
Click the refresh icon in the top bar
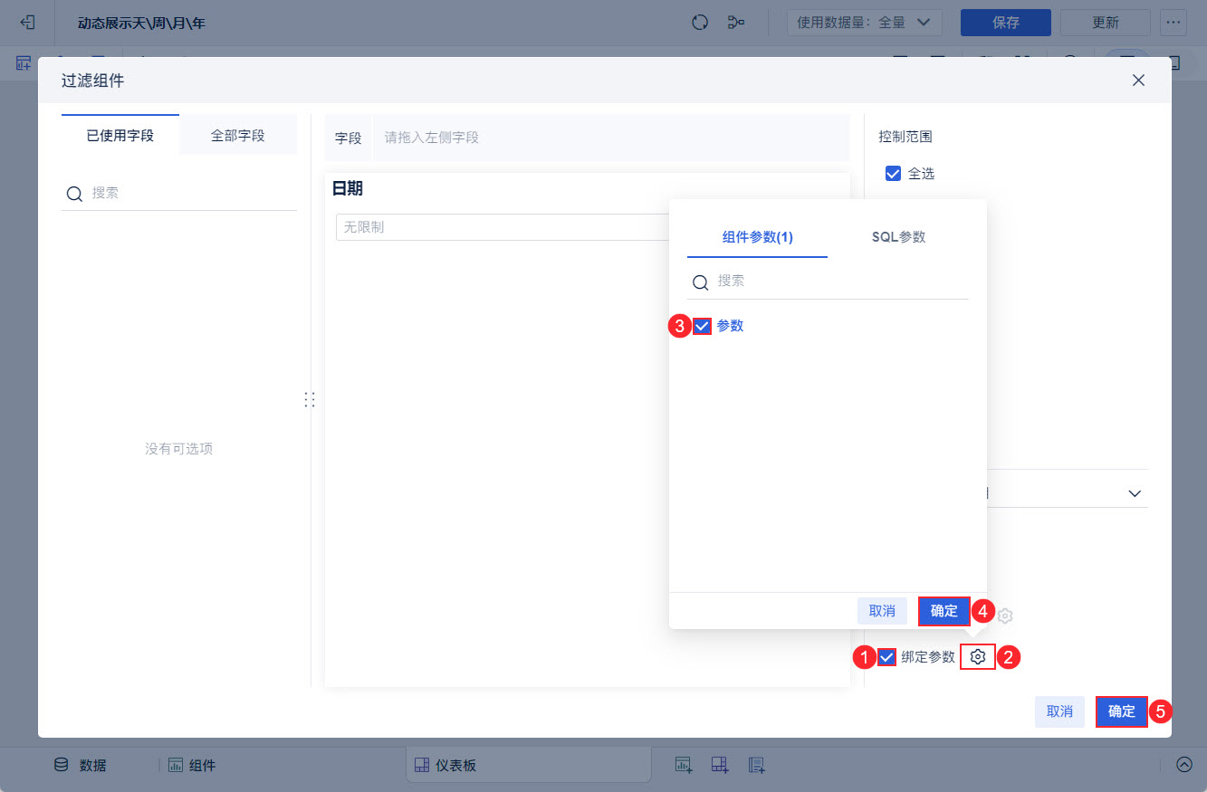(699, 23)
